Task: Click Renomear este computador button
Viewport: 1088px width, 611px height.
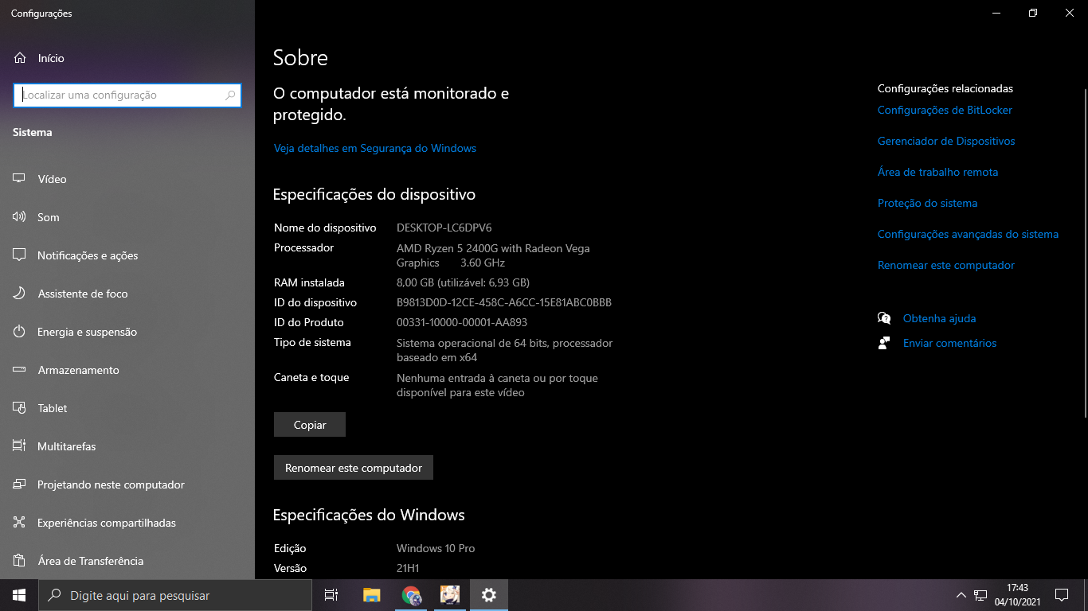Action: (x=354, y=468)
